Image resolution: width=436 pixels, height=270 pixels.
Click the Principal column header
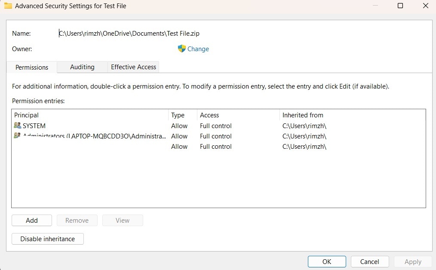pos(27,115)
